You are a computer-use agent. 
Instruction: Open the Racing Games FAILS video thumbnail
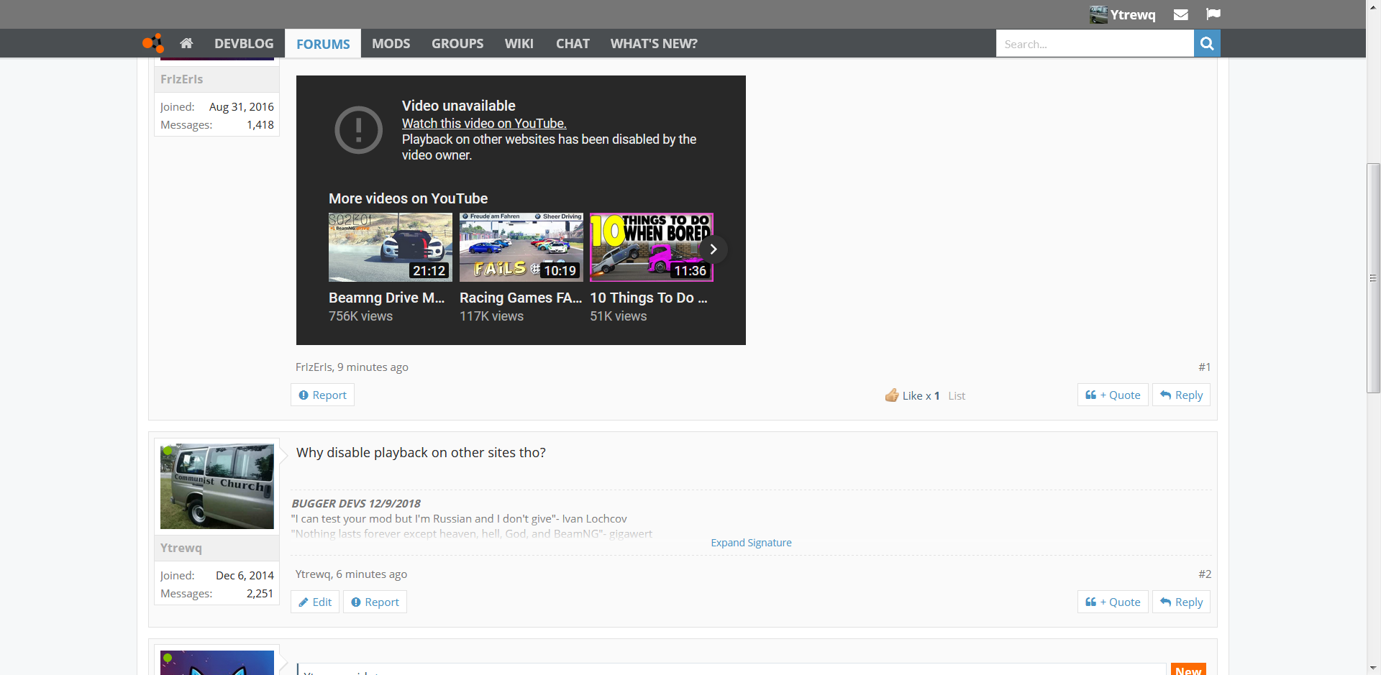pyautogui.click(x=521, y=247)
